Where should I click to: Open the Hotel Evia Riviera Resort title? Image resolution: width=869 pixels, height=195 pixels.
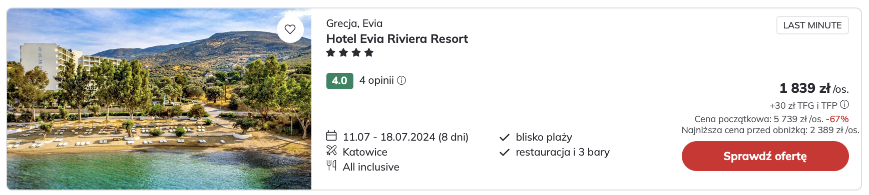397,39
